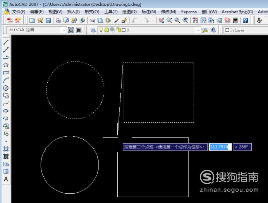The width and height of the screenshot is (268, 203).
Task: Click the Zoom Previous icon
Action: 185,20
